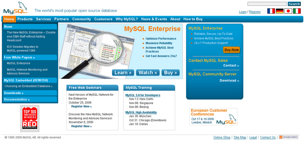Screen dimensions: 305x142
Task: Click the Buy » banner button
Action: 171,73
